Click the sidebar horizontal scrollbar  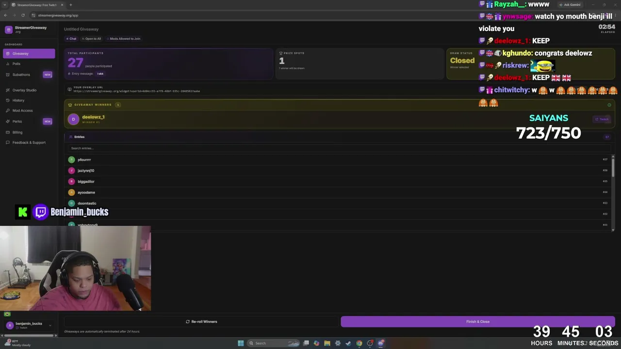coord(29,335)
